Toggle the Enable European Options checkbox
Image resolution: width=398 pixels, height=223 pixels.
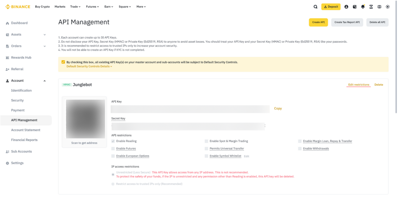coord(113,156)
